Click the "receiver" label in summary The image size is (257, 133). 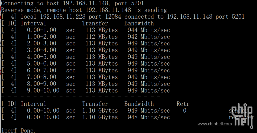point(242,118)
